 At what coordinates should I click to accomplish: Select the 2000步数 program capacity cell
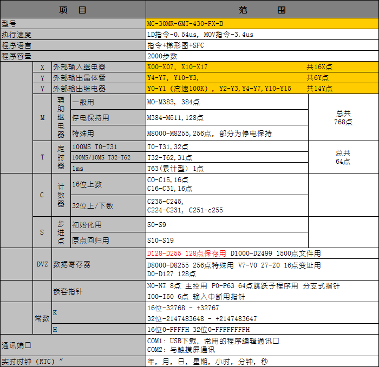point(162,56)
